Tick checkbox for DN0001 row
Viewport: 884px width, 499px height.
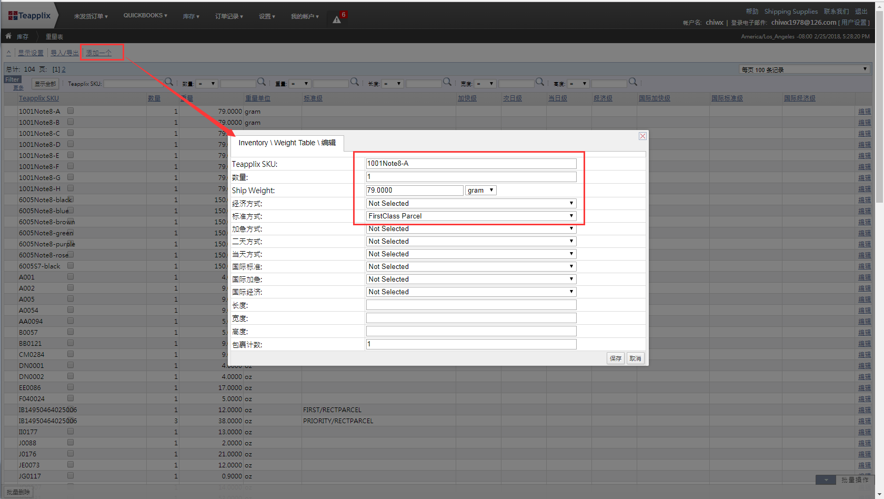coord(71,365)
